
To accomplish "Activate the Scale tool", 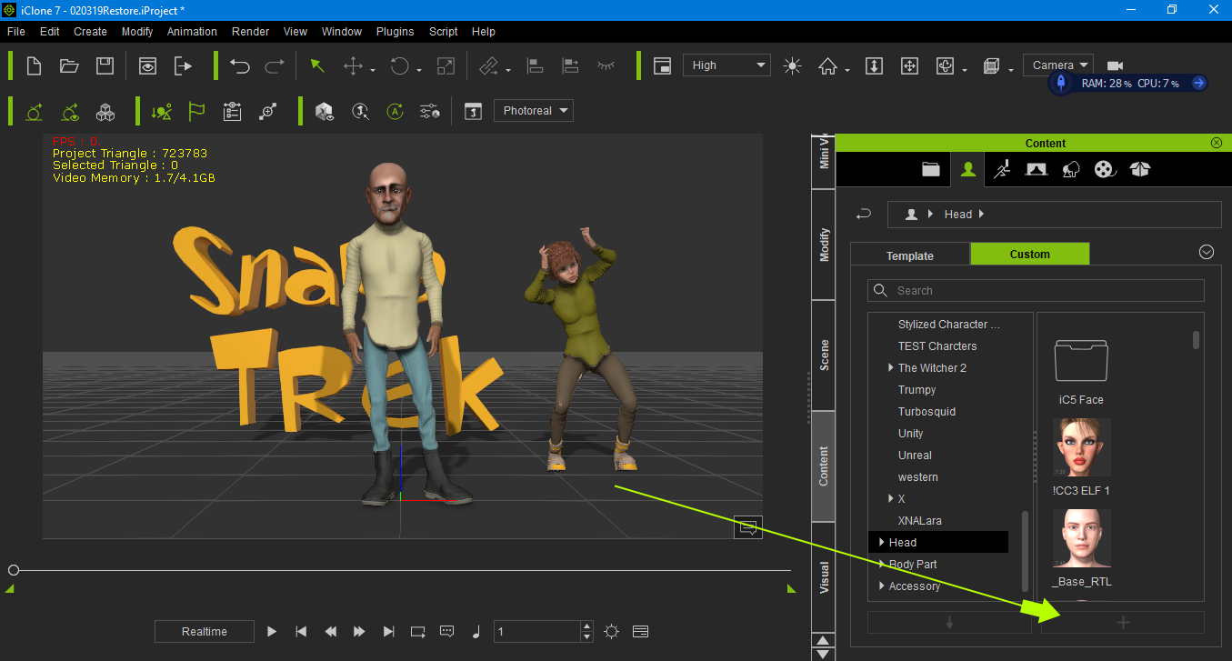I will [446, 65].
